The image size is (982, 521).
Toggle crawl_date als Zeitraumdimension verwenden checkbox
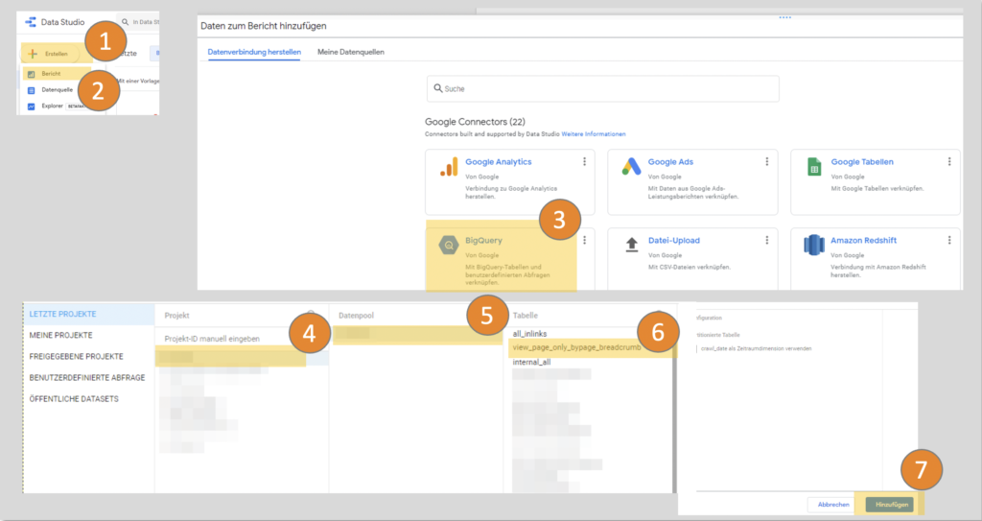click(x=697, y=348)
